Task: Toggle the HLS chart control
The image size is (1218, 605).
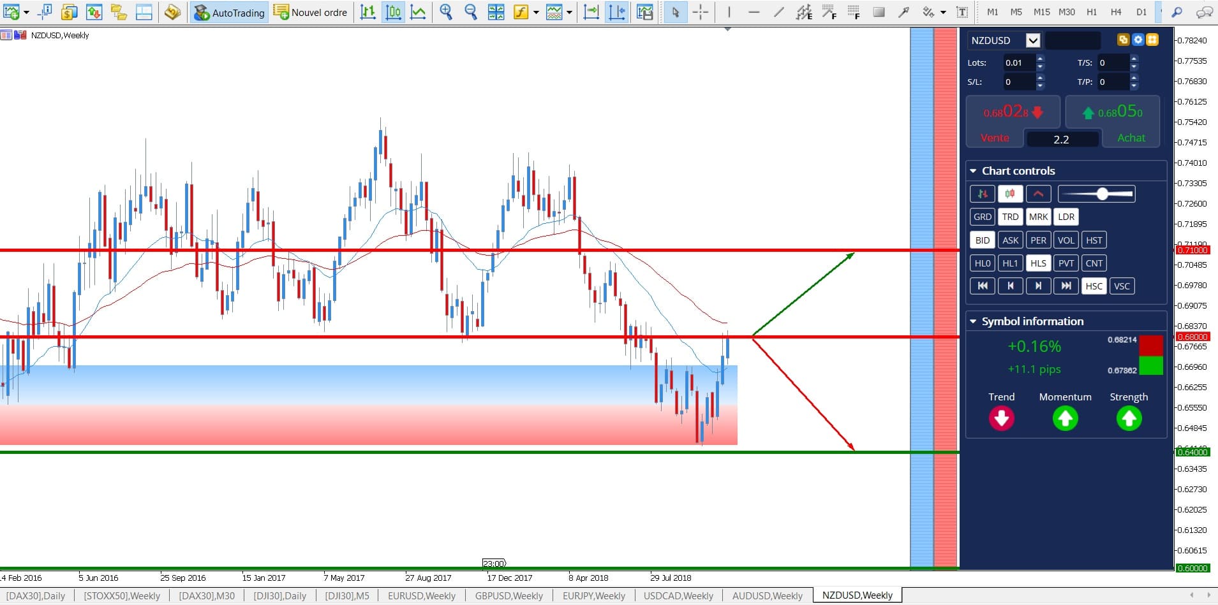Action: 1038,263
